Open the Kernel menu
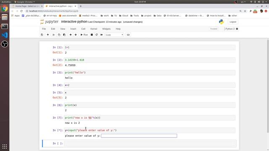The height and width of the screenshot is (151, 269). click(94, 29)
